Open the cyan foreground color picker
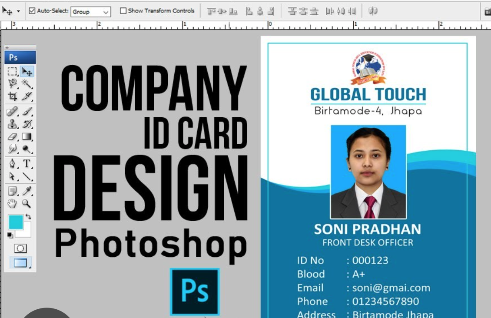Image resolution: width=491 pixels, height=318 pixels. pyautogui.click(x=16, y=222)
